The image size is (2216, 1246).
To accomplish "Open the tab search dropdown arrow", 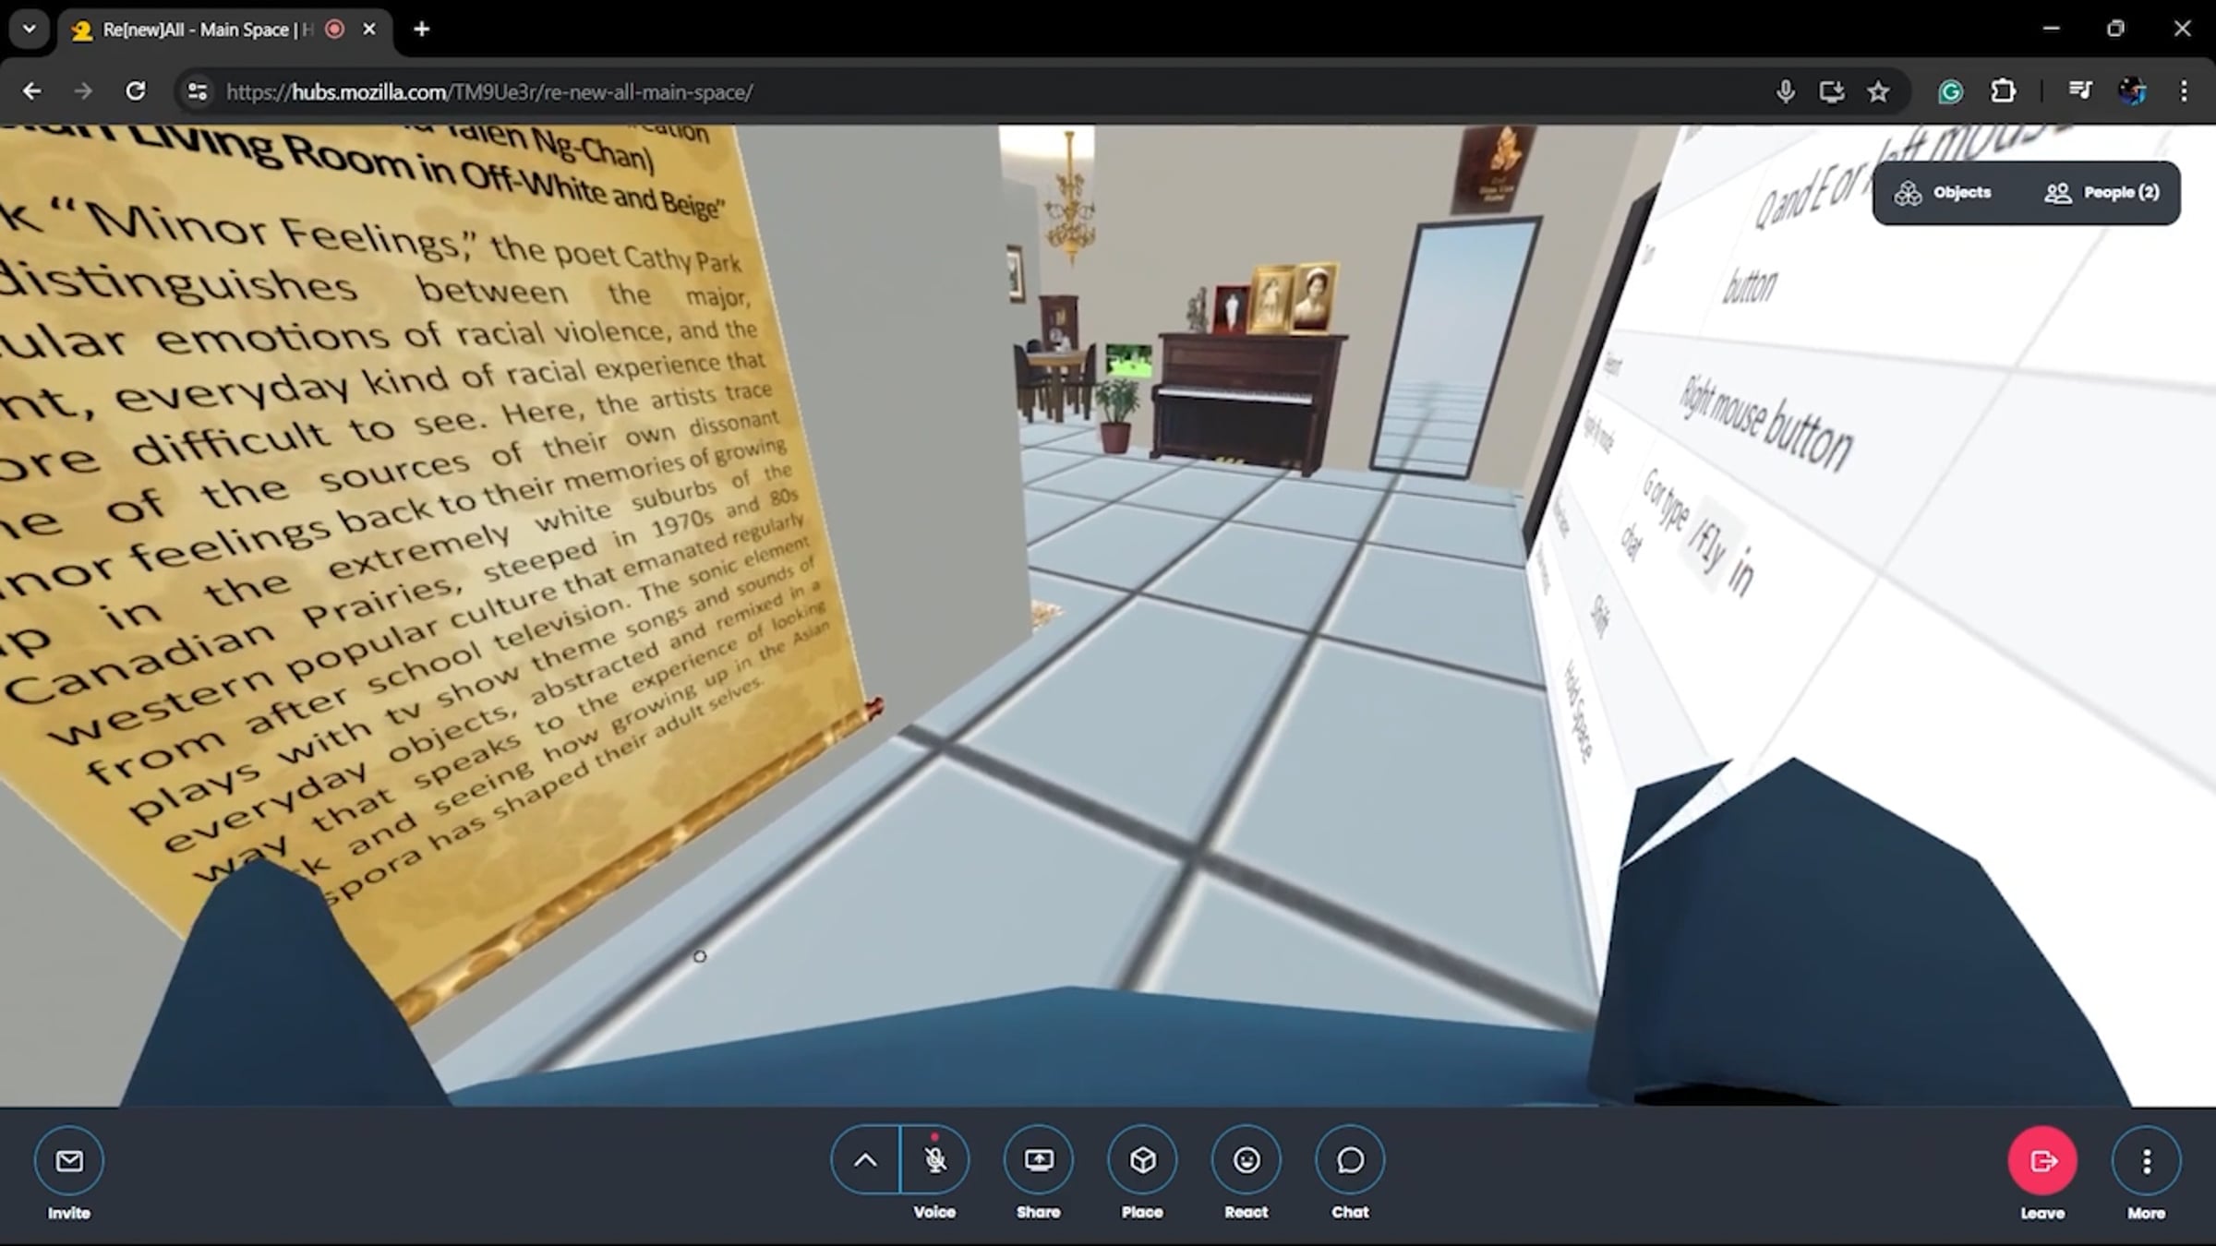I will (x=30, y=30).
